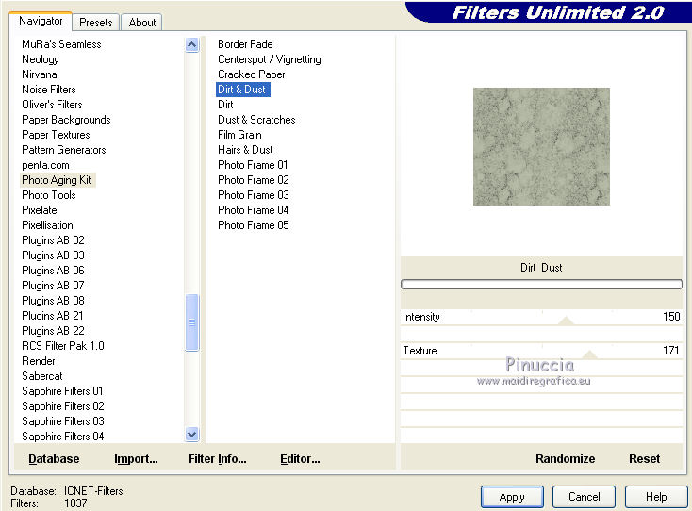
Task: Choose the Film Grain filter
Action: [x=239, y=135]
